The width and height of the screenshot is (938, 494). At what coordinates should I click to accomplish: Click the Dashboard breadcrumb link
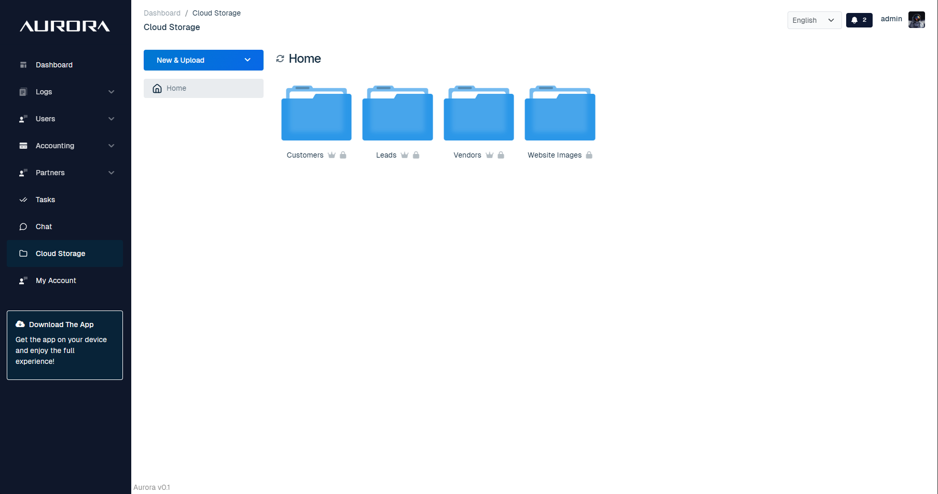(162, 13)
